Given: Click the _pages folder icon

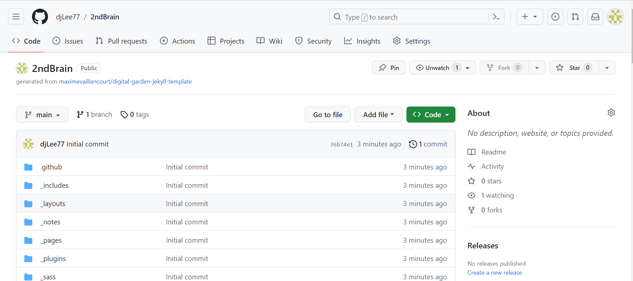Looking at the screenshot, I should (28, 240).
